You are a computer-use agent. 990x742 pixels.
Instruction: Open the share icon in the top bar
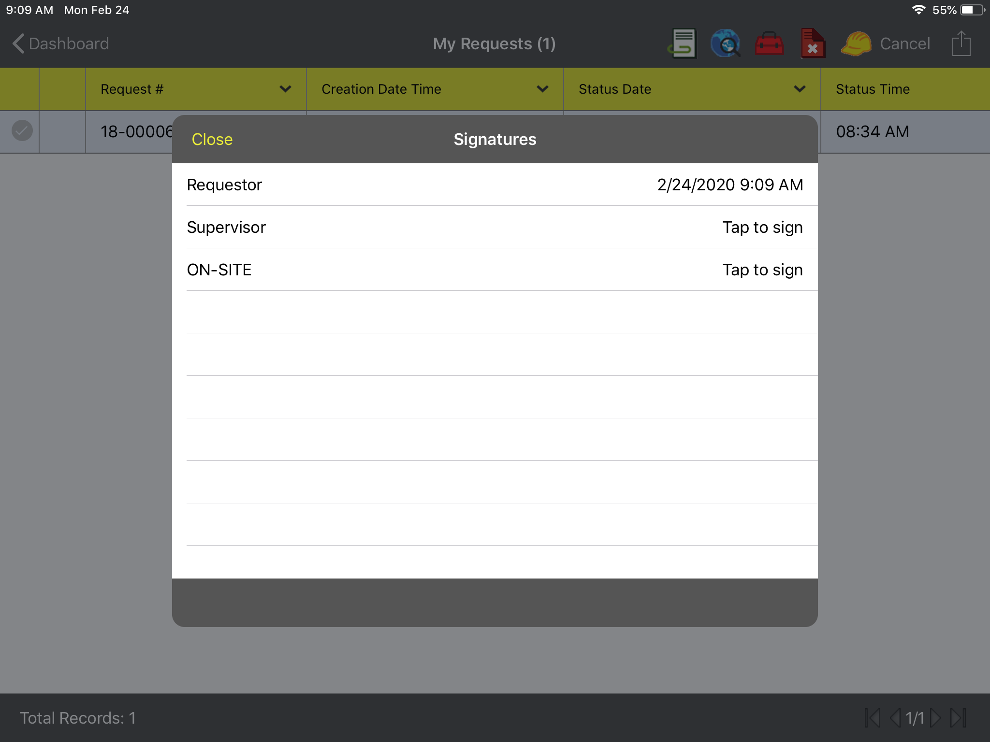[961, 43]
